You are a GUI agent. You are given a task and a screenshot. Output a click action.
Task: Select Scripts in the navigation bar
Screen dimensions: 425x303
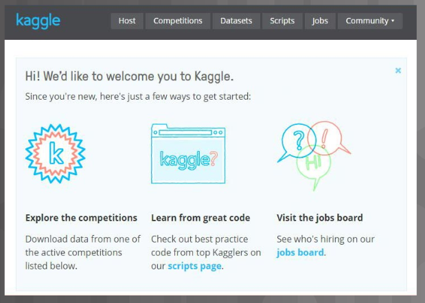point(282,21)
